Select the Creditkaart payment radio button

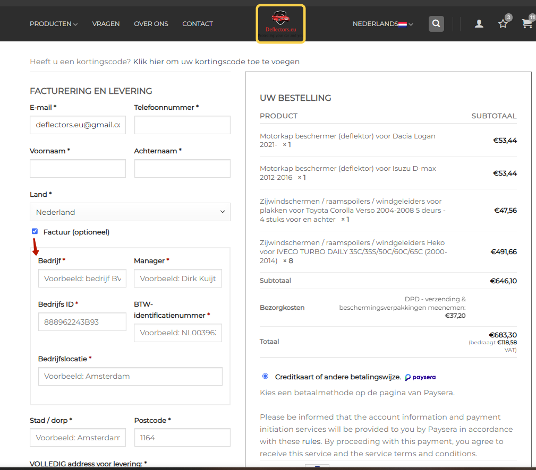point(265,376)
